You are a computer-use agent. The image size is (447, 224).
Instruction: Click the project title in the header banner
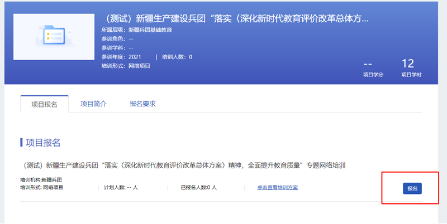[x=235, y=18]
